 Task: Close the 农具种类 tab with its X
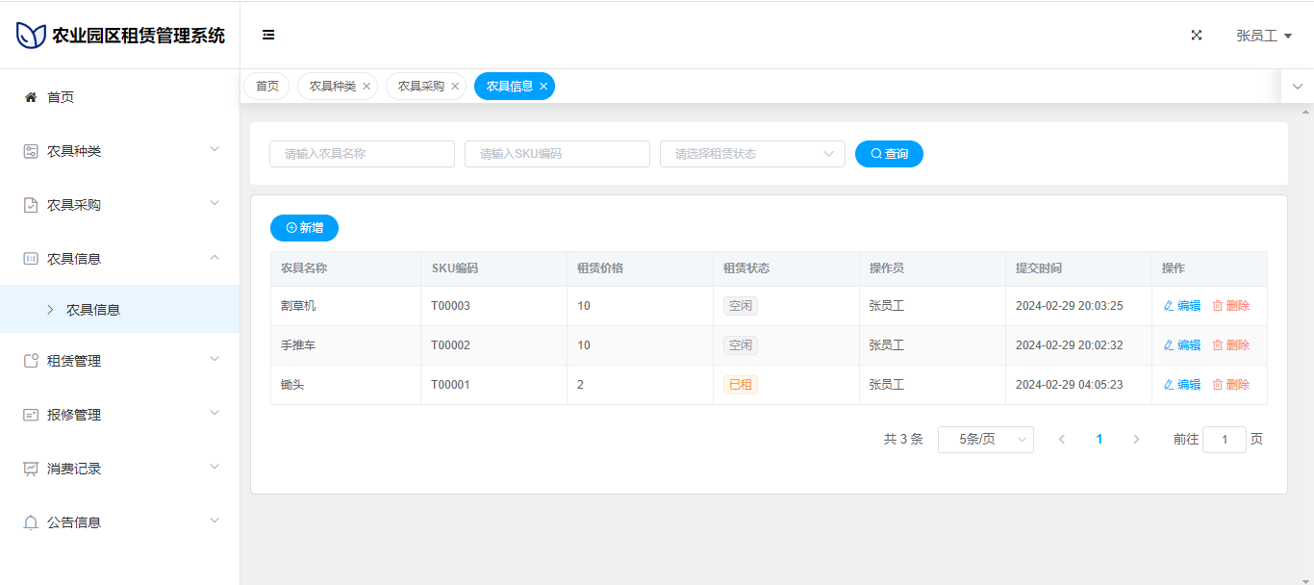click(366, 87)
